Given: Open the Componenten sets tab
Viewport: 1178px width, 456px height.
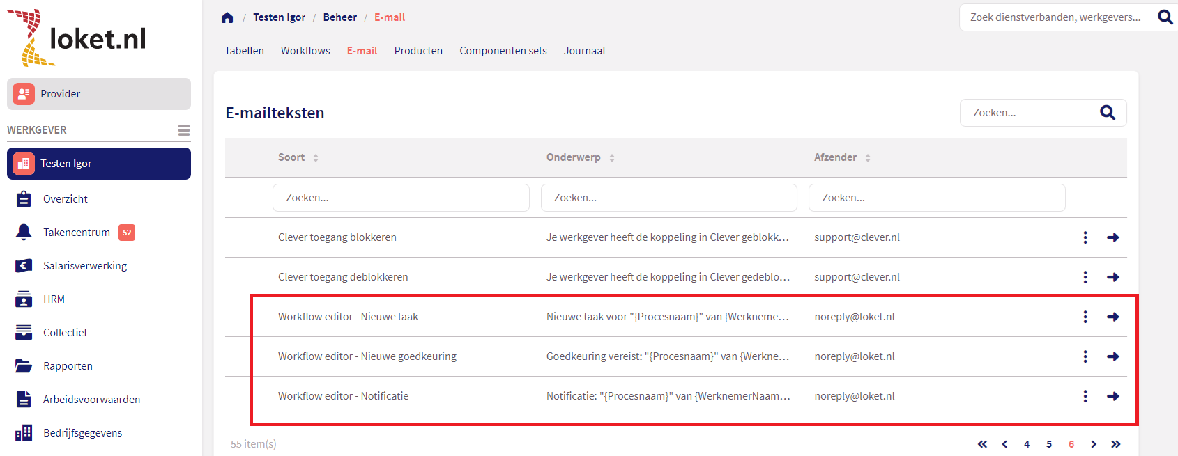Looking at the screenshot, I should point(503,51).
